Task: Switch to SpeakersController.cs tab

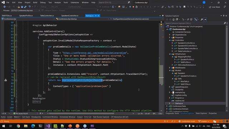Action: 70,16
